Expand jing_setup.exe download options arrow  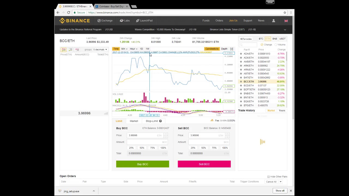click(x=94, y=191)
